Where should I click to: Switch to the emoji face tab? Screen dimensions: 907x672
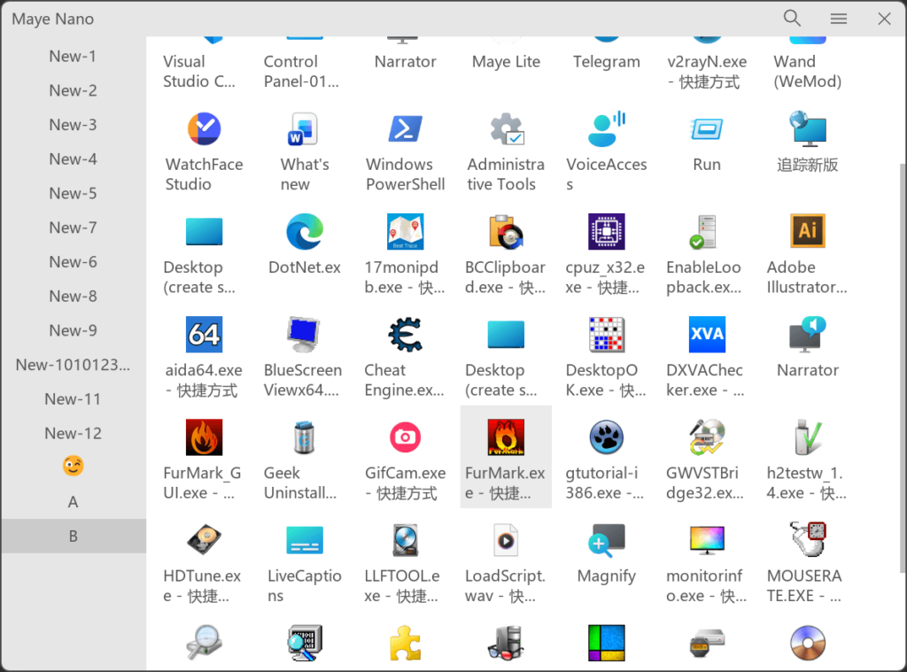pyautogui.click(x=73, y=466)
